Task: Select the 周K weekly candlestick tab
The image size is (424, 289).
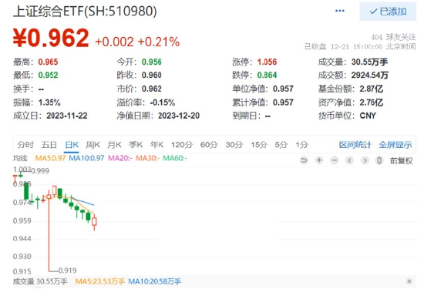Action: pyautogui.click(x=93, y=145)
